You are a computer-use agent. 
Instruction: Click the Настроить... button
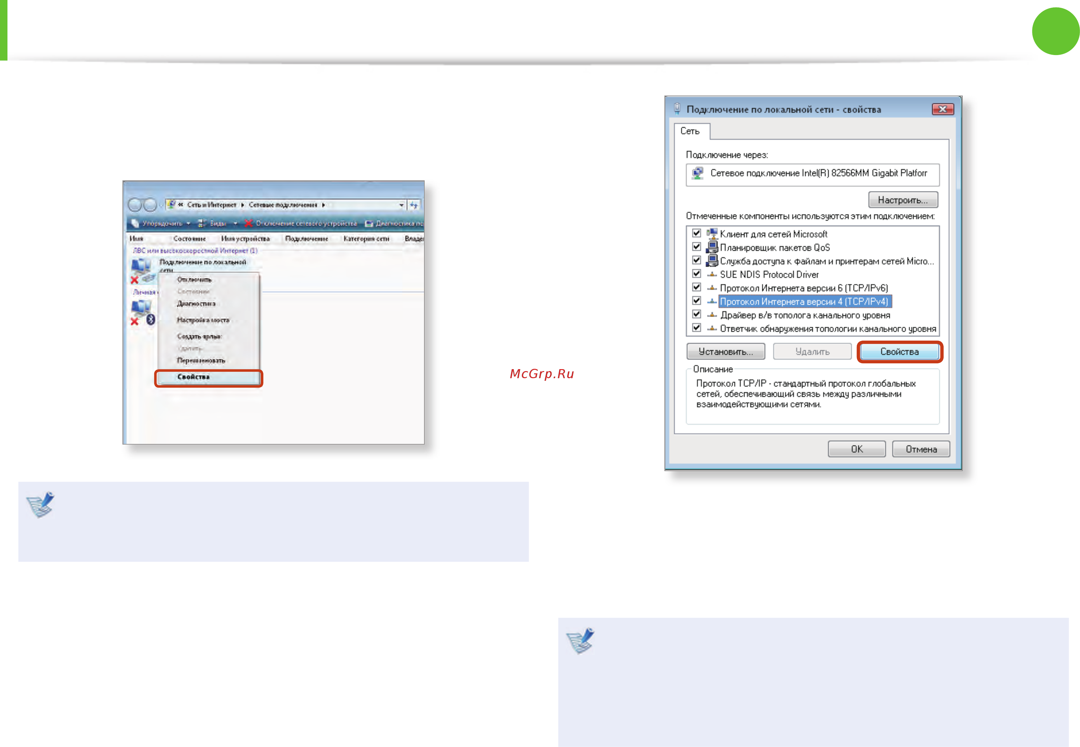click(902, 200)
